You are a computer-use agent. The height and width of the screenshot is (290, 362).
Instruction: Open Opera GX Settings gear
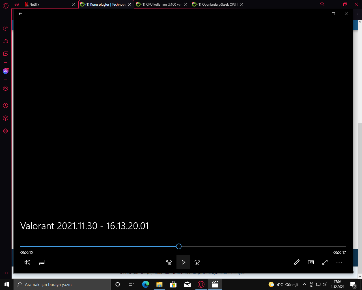[x=5, y=131]
